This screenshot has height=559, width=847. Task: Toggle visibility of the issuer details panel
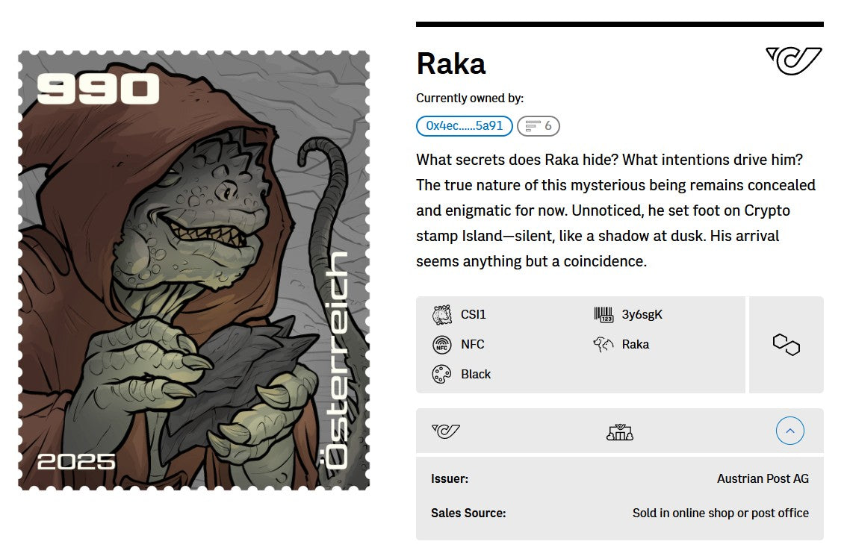[x=789, y=431]
